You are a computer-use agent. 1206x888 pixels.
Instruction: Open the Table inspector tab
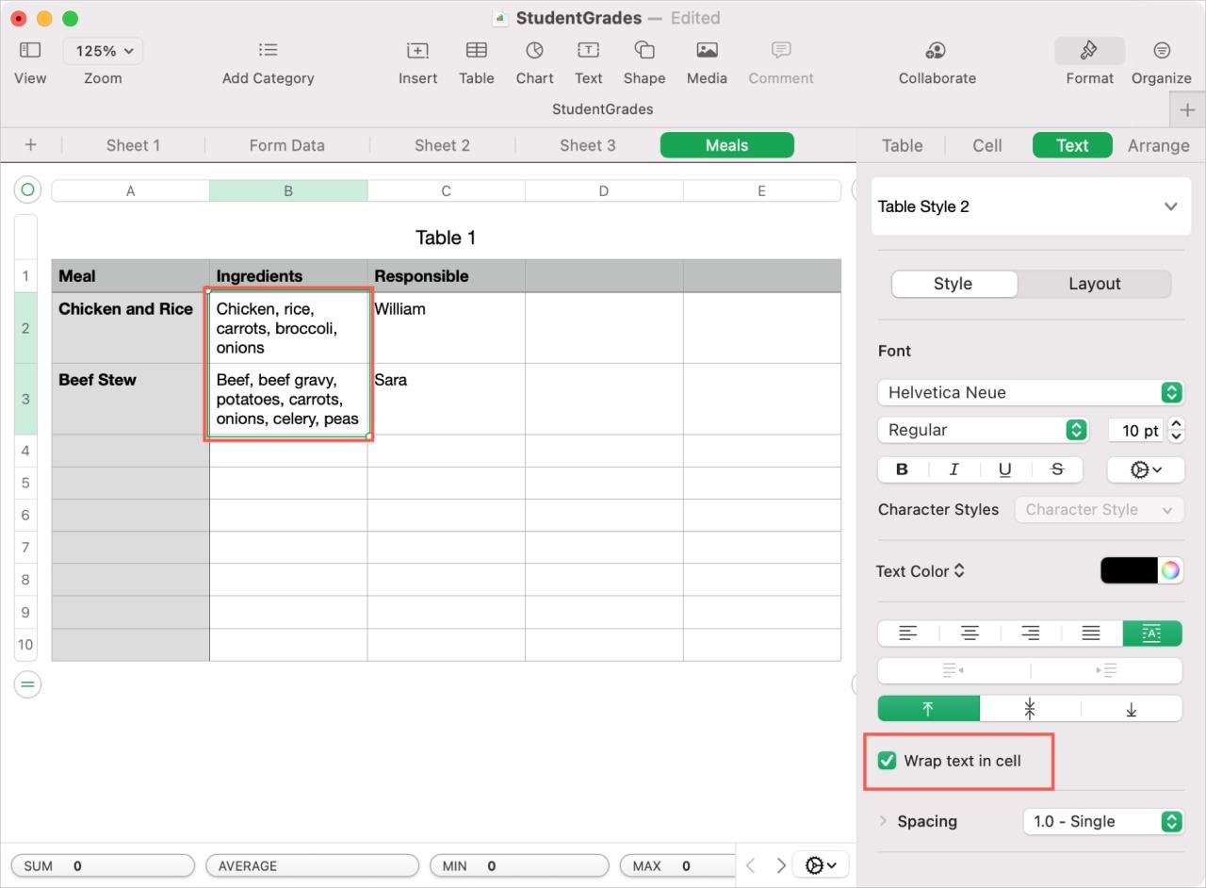[x=902, y=145]
